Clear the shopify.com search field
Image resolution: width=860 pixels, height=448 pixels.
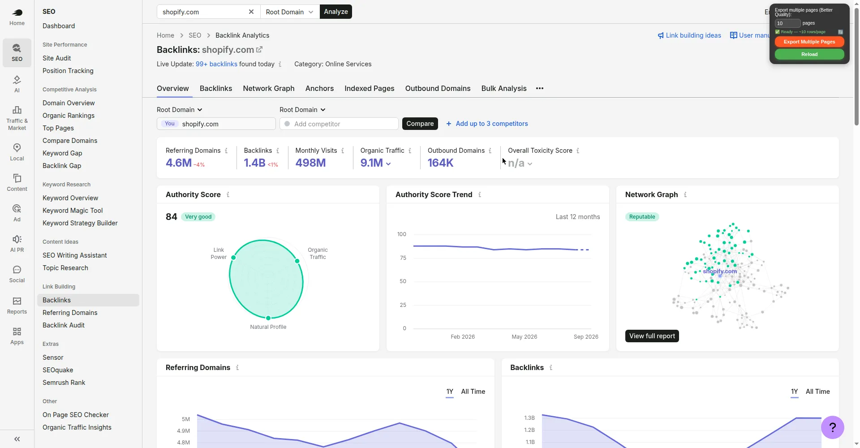(251, 12)
